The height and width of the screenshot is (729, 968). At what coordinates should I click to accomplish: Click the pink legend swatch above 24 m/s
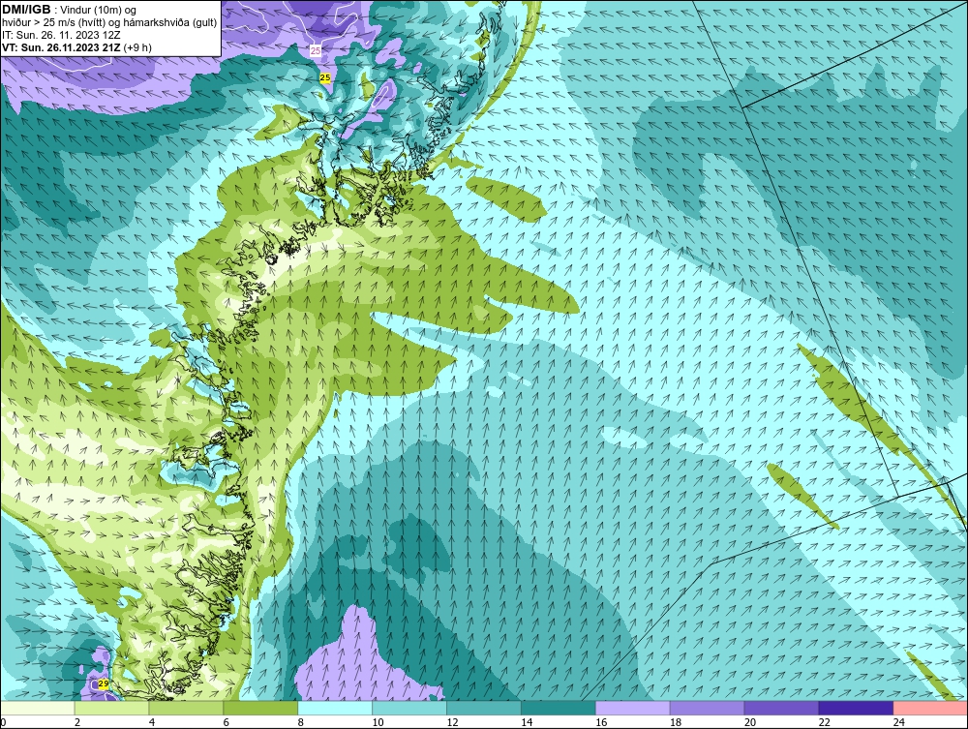coord(930,708)
